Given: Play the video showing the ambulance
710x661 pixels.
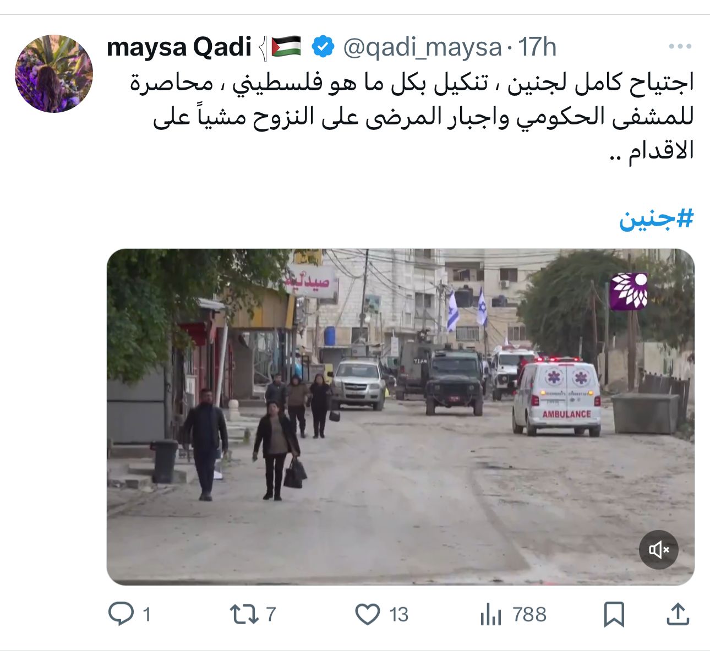Looking at the screenshot, I should tap(400, 417).
